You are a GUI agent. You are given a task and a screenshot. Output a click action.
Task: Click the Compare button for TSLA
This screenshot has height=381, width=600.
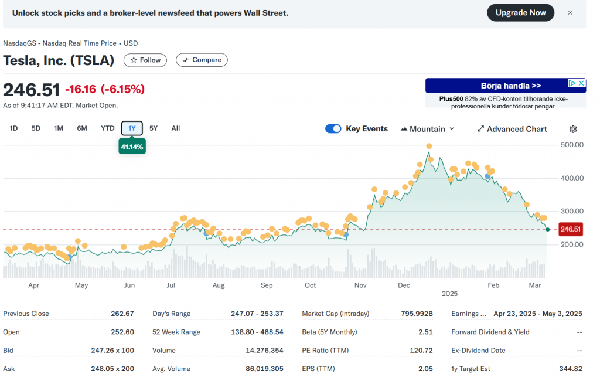[202, 60]
